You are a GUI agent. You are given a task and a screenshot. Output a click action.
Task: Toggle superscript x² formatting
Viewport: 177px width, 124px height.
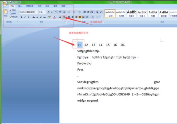coord(41,17)
